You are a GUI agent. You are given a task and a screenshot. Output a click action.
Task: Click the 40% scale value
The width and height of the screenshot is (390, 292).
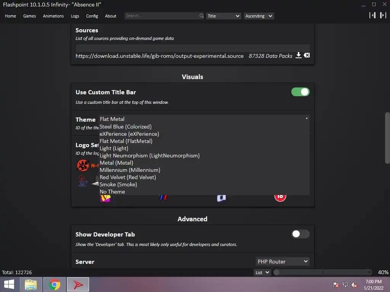(x=383, y=272)
